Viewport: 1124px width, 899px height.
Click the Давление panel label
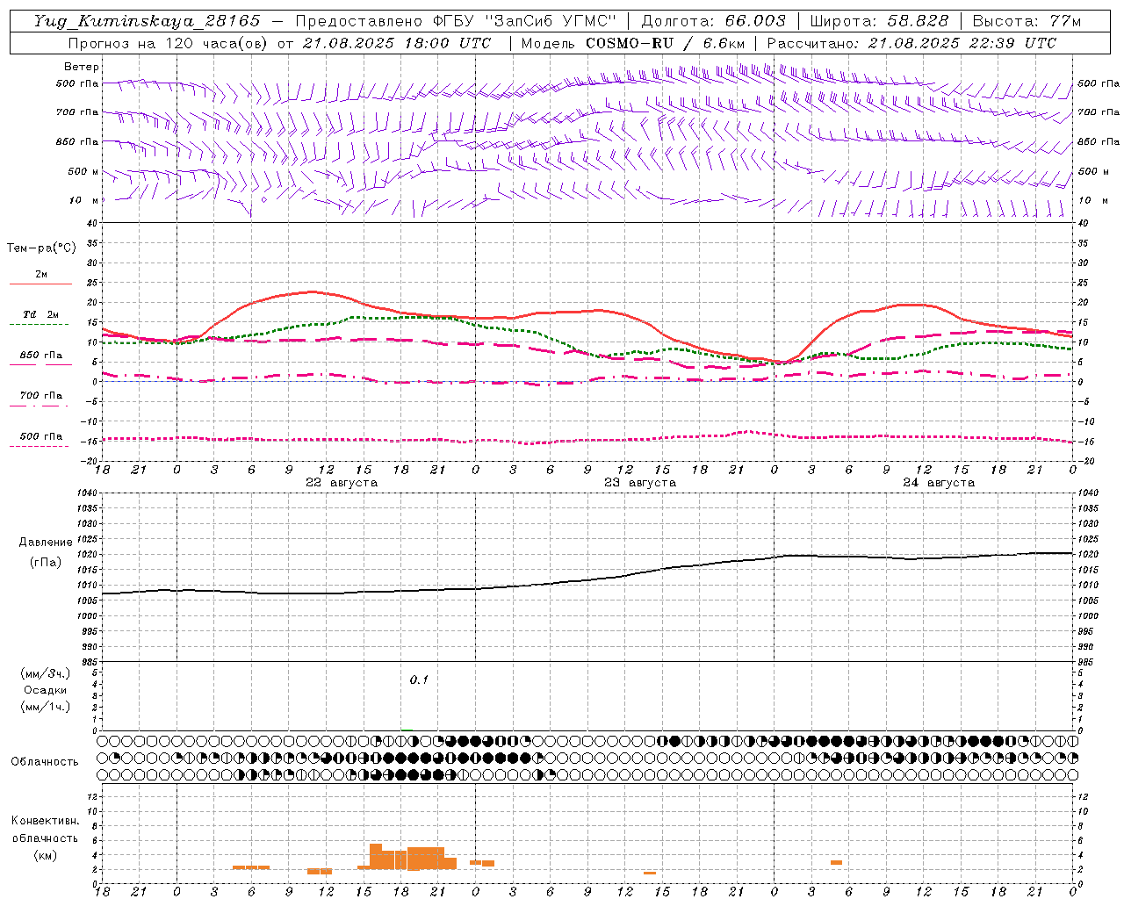pos(46,543)
